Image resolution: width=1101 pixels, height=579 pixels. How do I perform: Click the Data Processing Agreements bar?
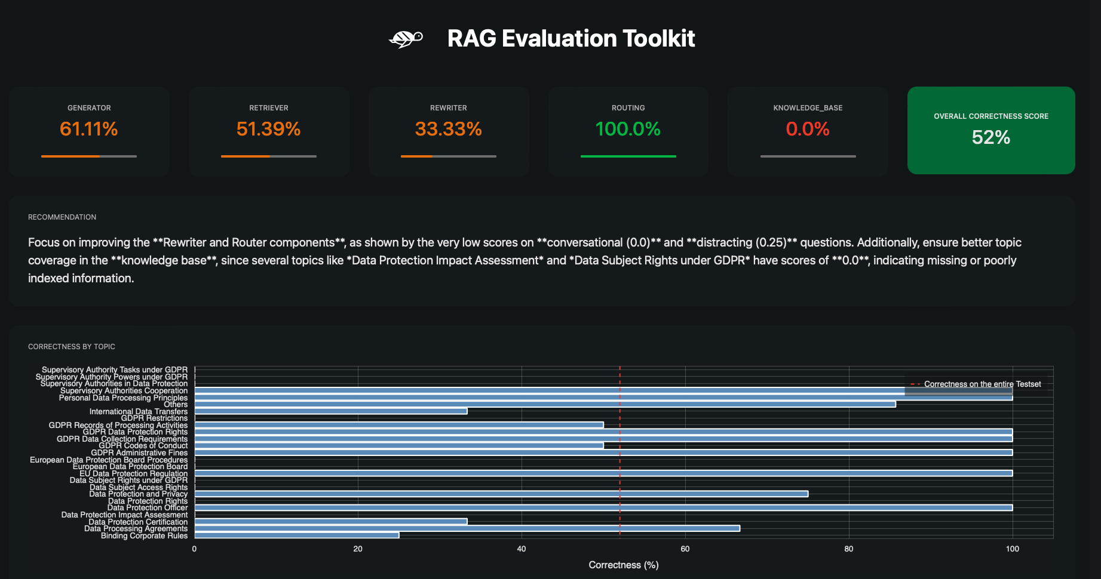[x=467, y=528]
